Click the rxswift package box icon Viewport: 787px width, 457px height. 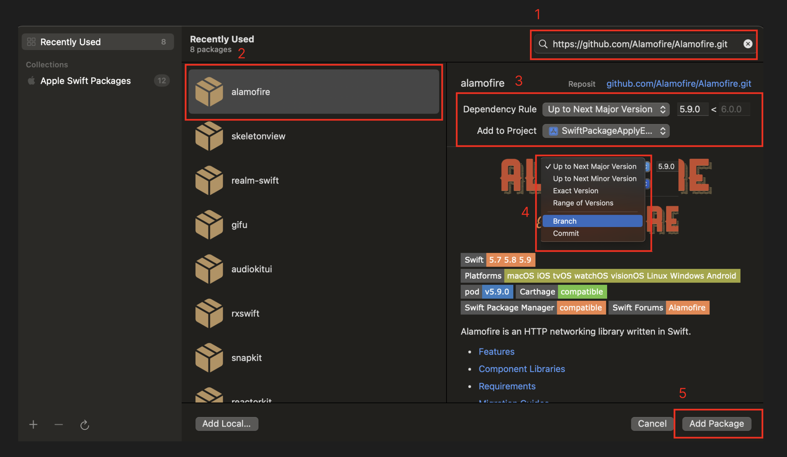[x=209, y=313]
